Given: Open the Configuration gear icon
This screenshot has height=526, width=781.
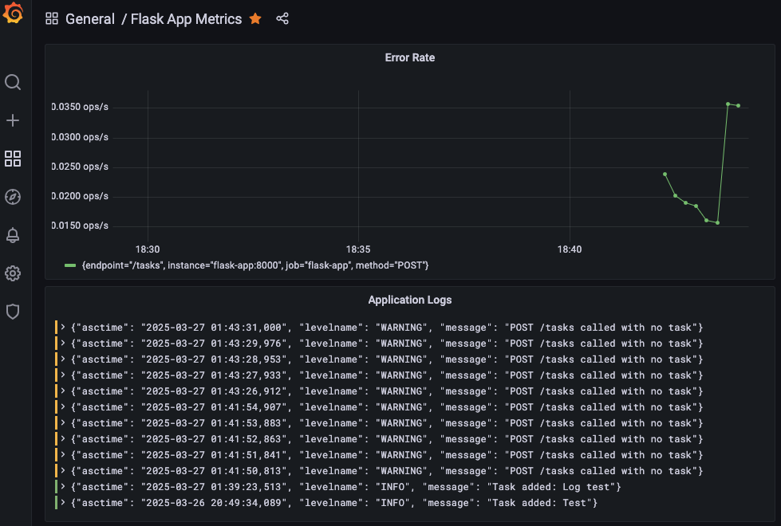Looking at the screenshot, I should 13,273.
